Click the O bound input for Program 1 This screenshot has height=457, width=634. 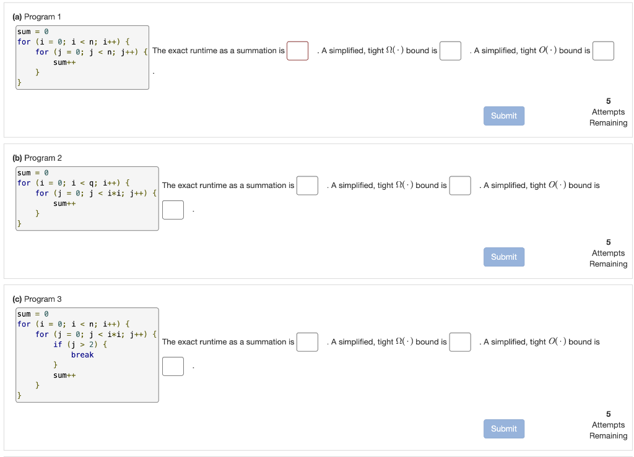pyautogui.click(x=603, y=51)
